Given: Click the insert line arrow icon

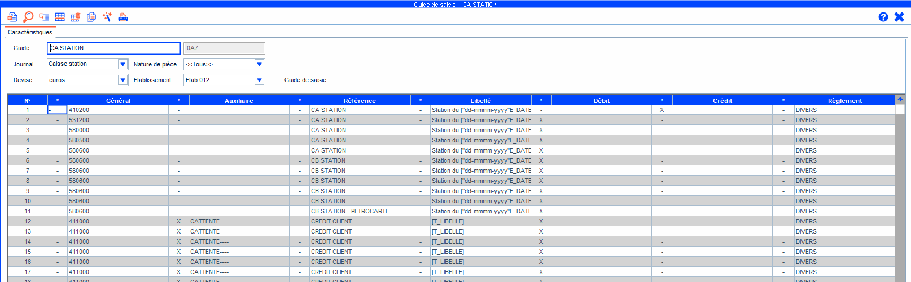Looking at the screenshot, I should click(44, 17).
